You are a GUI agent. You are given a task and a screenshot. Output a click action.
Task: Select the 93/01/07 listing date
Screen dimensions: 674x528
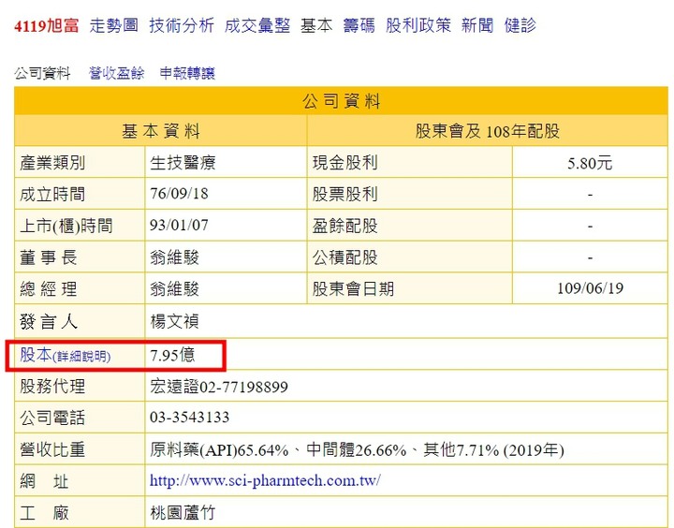(x=179, y=225)
